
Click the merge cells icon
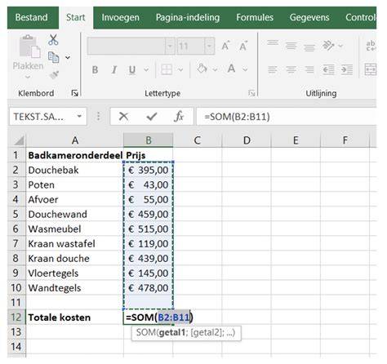371,69
